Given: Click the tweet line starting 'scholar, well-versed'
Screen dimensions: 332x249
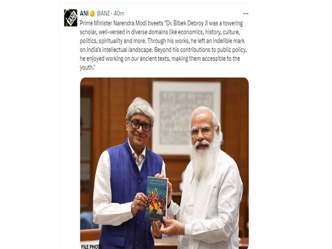Looking at the screenshot, I should point(160,32).
